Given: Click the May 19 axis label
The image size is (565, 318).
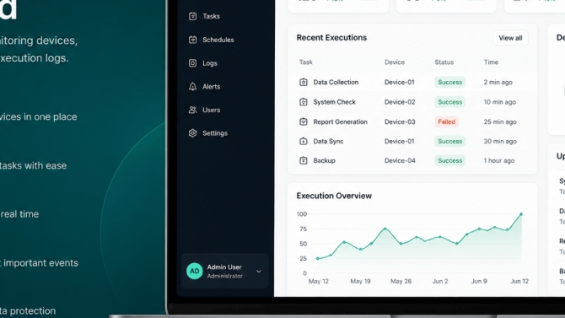Looking at the screenshot, I should pos(360,281).
